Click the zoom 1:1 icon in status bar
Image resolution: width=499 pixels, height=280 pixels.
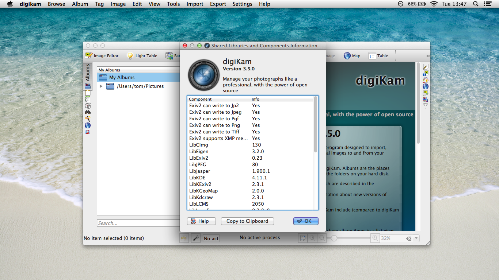312,238
